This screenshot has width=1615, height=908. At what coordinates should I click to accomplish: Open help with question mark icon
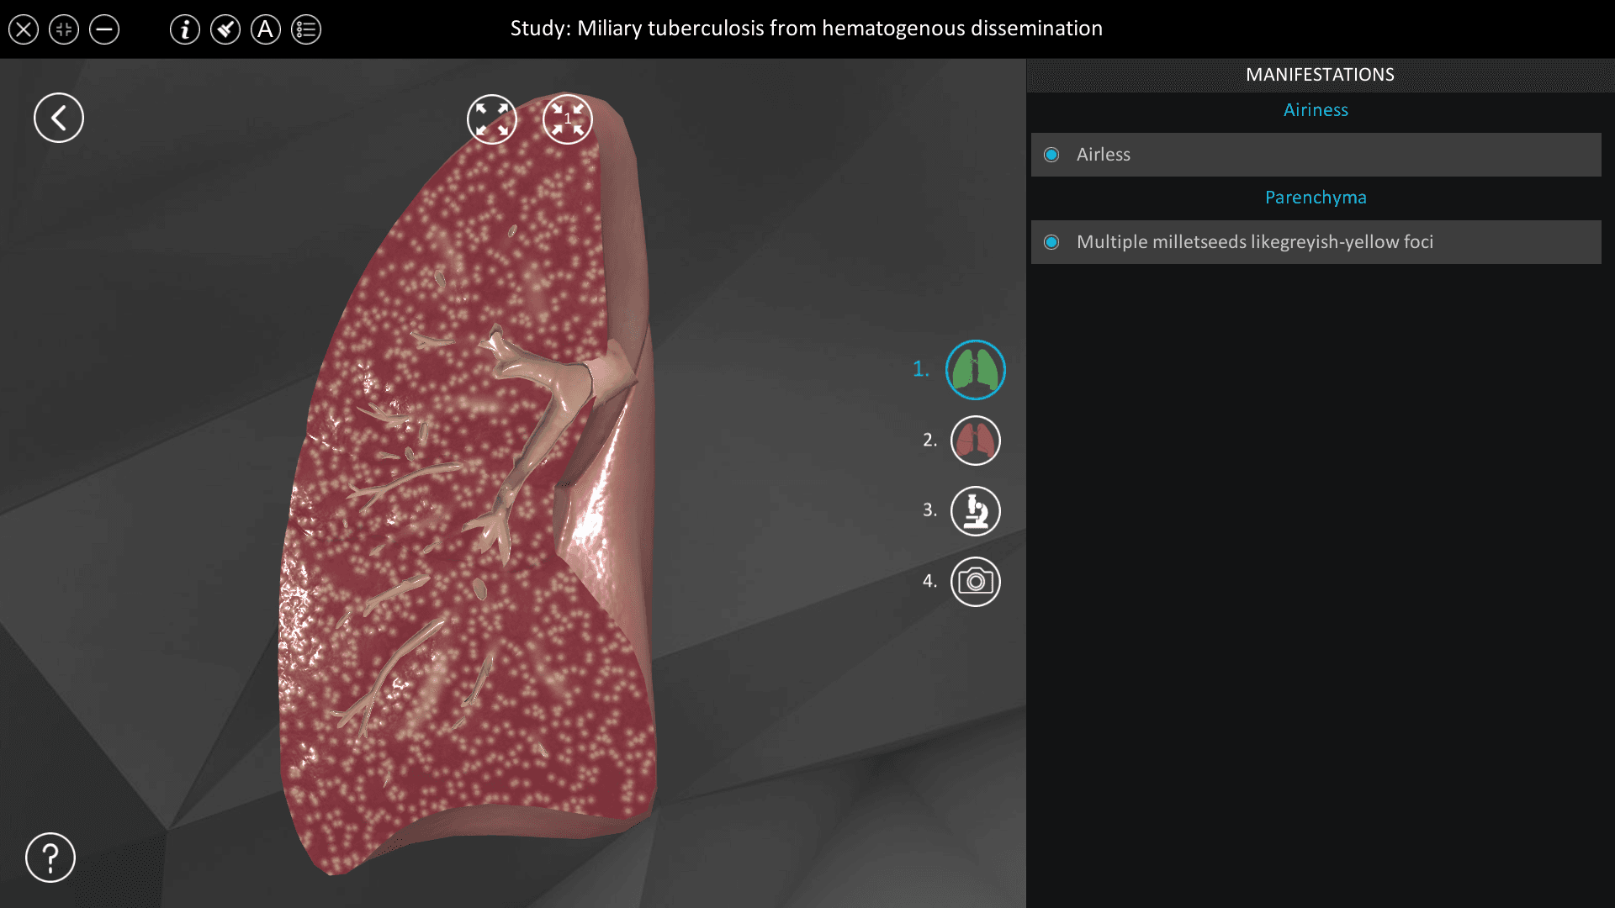50,858
